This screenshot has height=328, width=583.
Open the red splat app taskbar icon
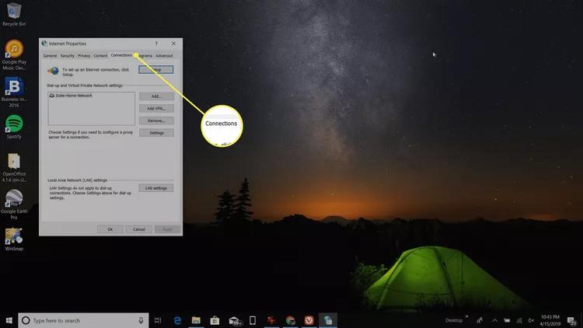(271, 320)
